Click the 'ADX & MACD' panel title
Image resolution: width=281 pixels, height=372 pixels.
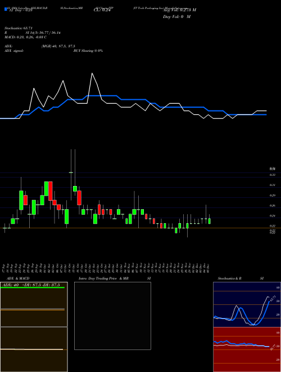[18, 278]
